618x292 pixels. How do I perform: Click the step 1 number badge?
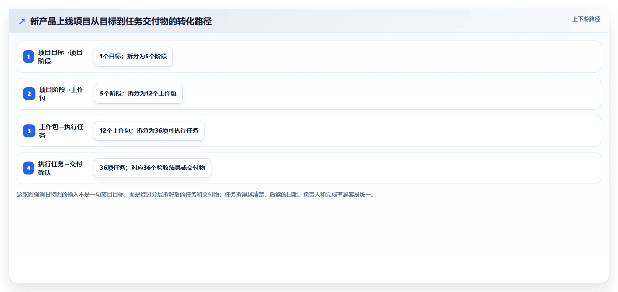[29, 57]
